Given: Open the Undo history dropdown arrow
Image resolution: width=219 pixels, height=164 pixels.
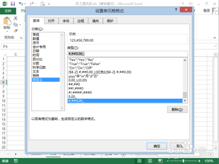Looking at the screenshot, I should click(x=25, y=4).
